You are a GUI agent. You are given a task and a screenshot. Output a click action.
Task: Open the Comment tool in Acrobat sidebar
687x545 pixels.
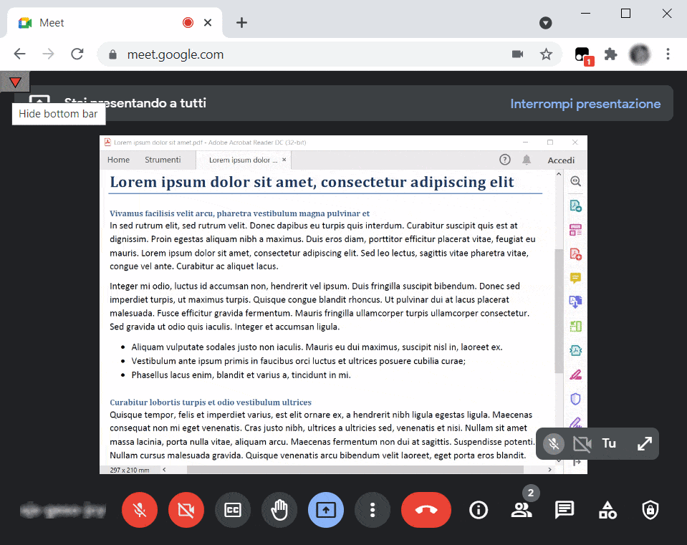tap(575, 278)
